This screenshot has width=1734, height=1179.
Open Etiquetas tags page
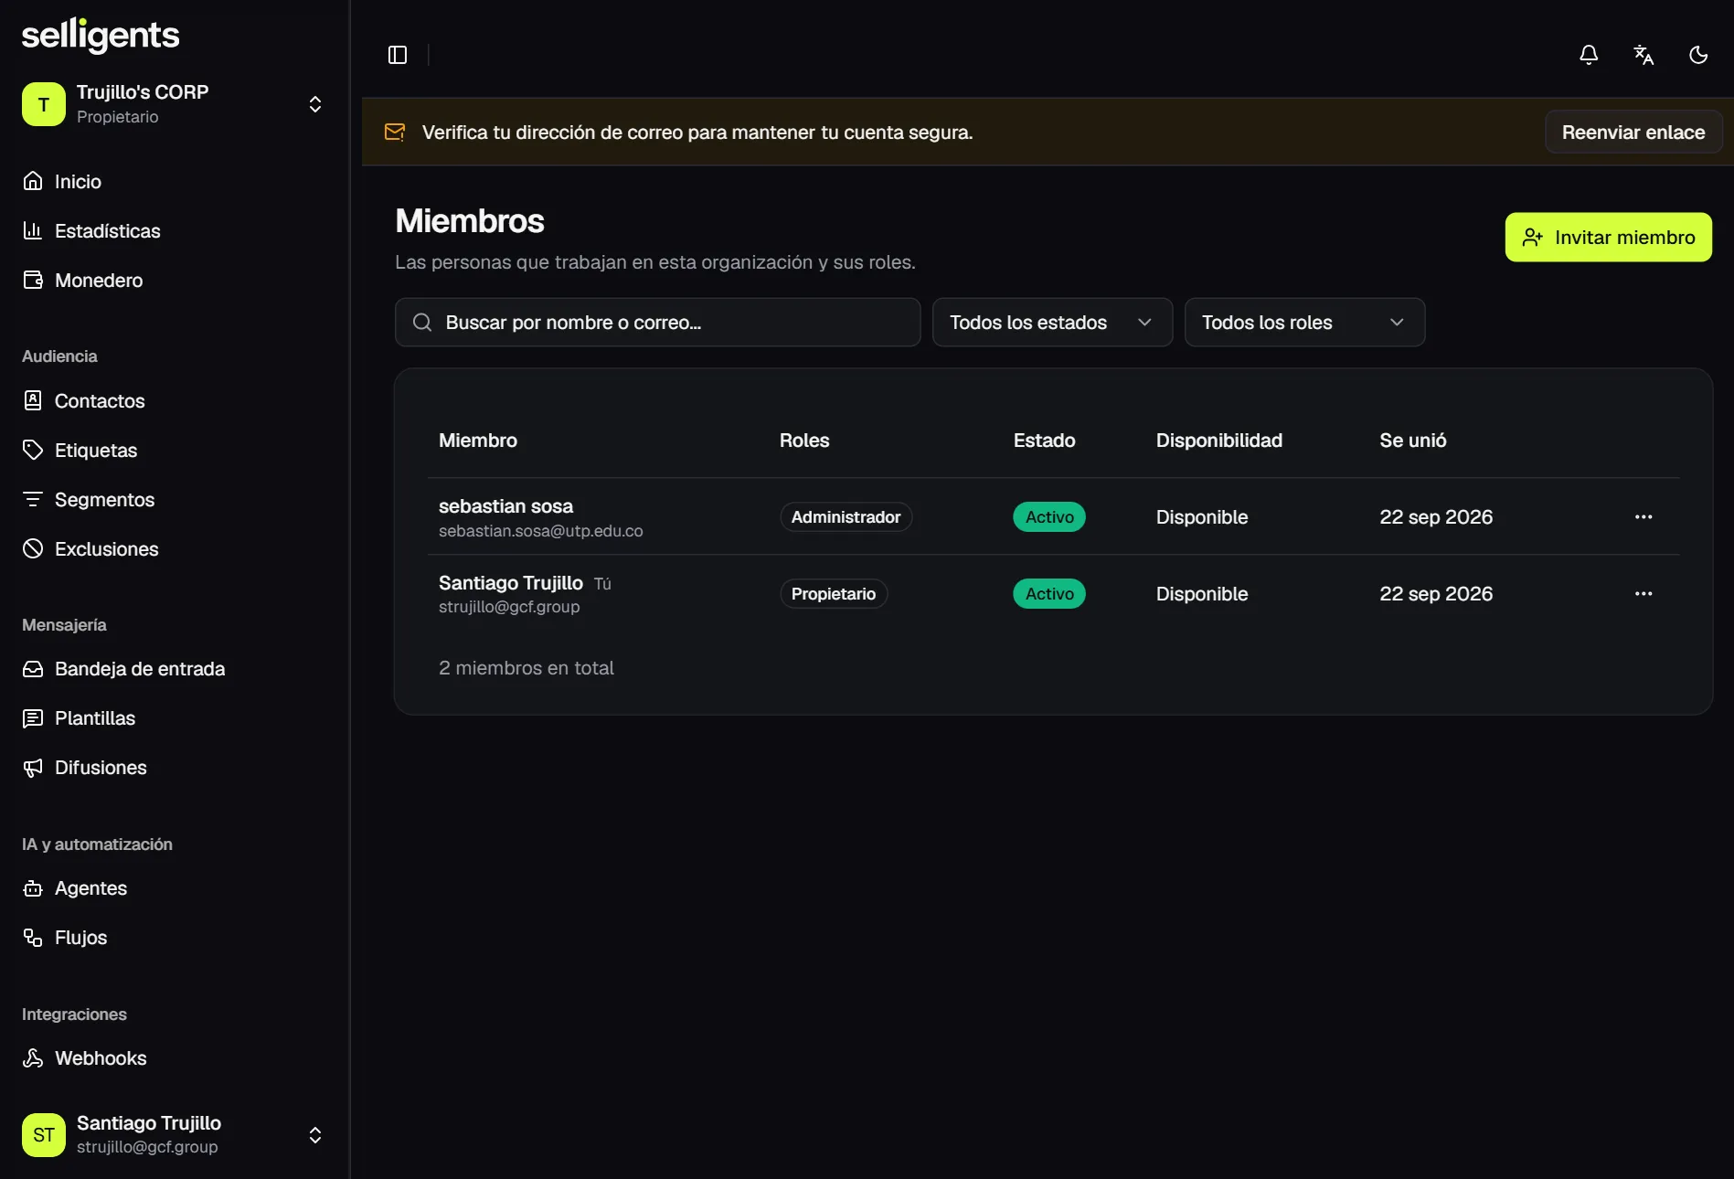(x=175, y=451)
